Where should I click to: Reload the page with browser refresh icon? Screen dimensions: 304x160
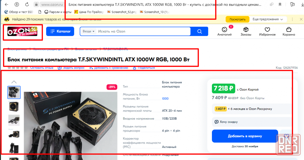27,4
